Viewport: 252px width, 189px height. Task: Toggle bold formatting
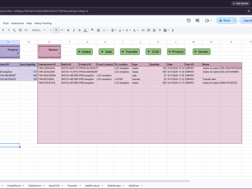[x=68, y=30]
